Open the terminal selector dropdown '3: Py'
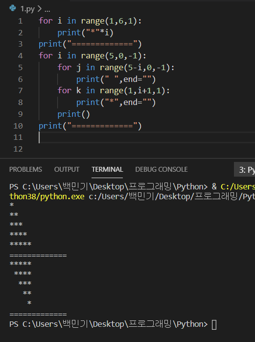This screenshot has height=342, width=255. [x=244, y=169]
